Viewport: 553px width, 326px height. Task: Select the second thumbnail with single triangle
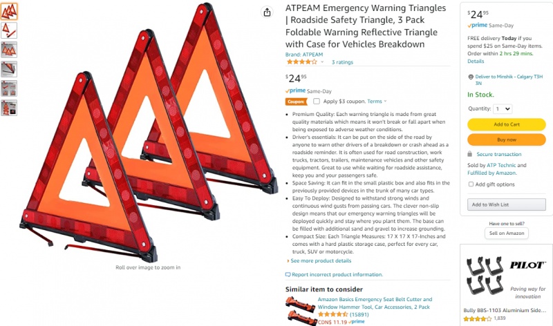click(x=9, y=30)
